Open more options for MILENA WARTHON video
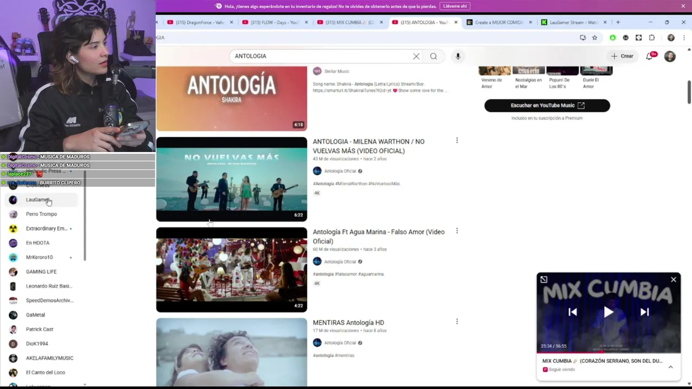The height and width of the screenshot is (389, 692). 457,140
